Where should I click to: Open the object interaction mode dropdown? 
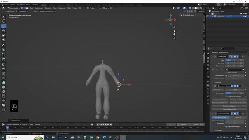[x=13, y=8]
